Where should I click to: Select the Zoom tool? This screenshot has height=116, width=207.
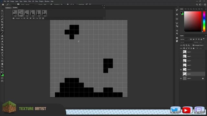click(2, 67)
